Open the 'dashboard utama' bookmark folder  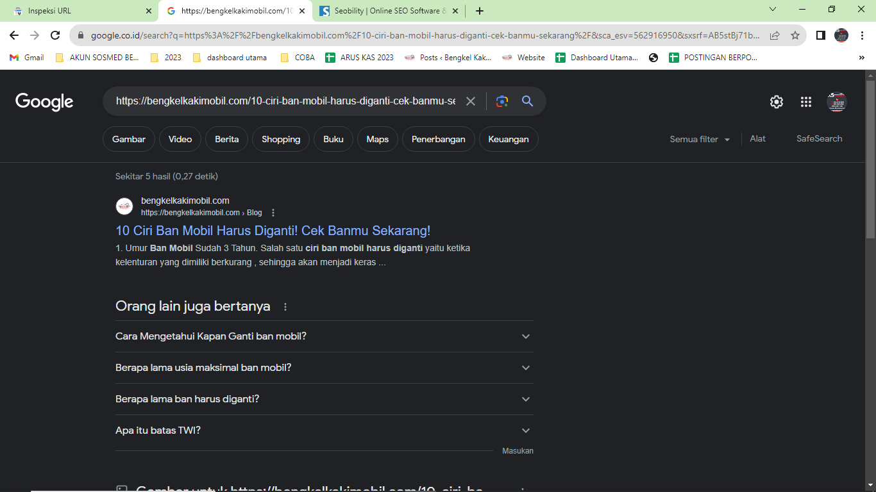[x=229, y=58]
